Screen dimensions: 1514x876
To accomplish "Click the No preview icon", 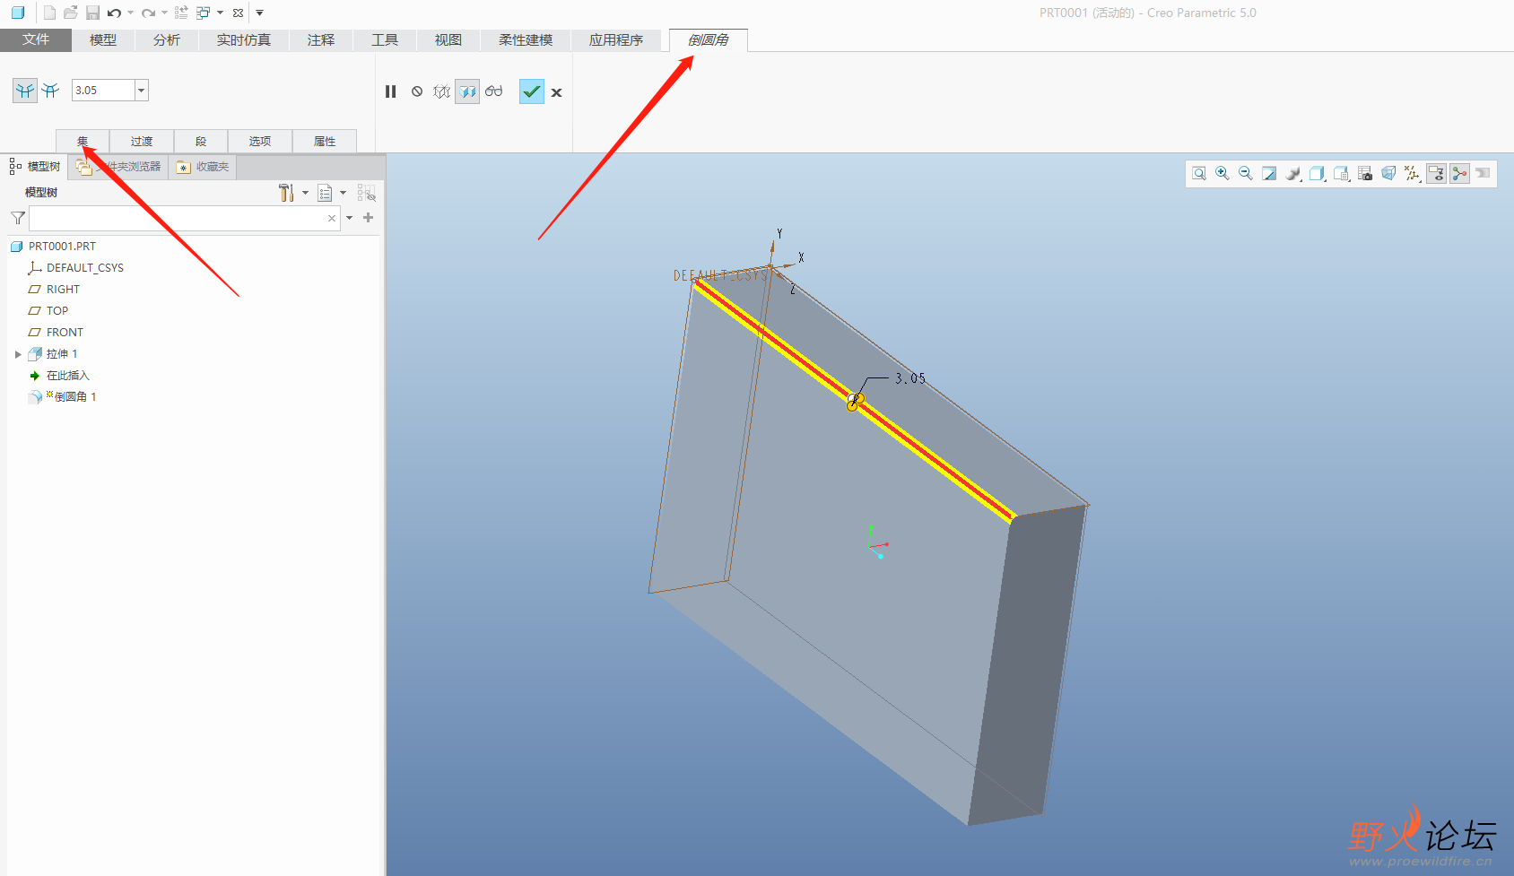I will [417, 91].
